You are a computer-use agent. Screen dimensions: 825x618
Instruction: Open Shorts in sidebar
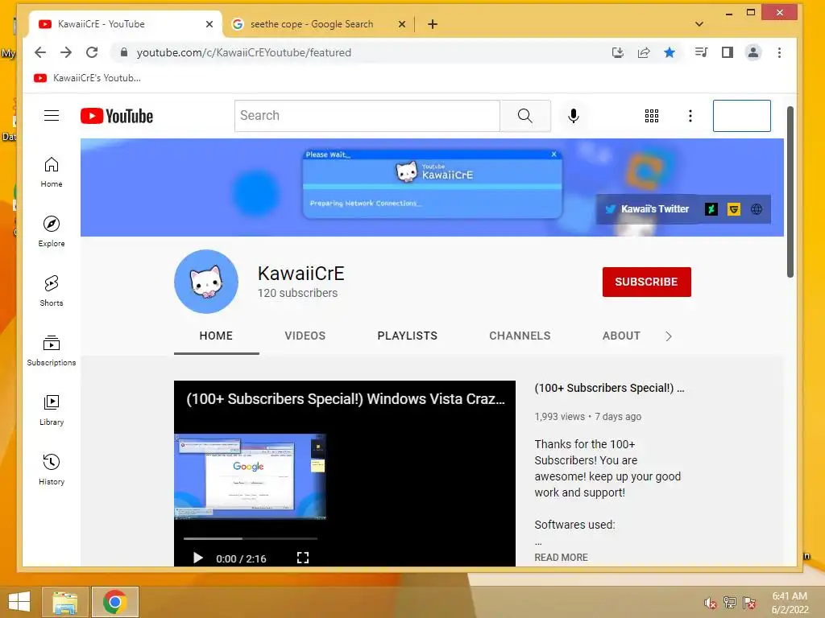(52, 291)
